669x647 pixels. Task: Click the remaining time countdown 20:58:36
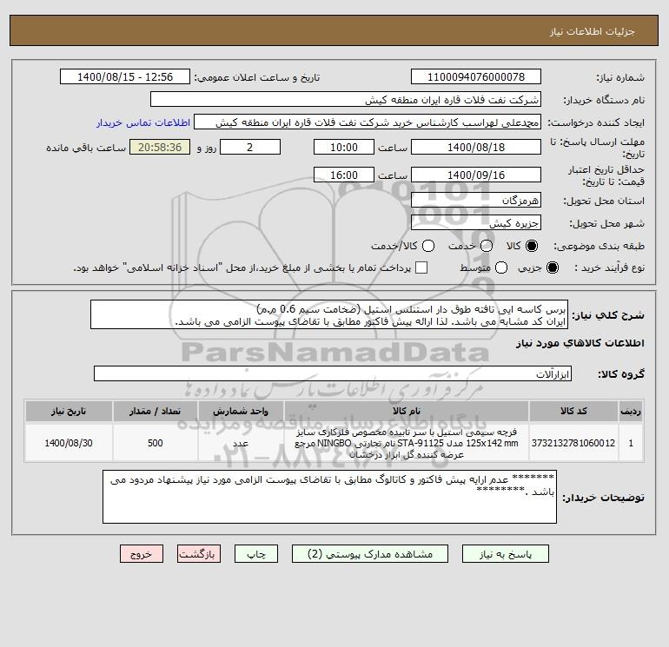(160, 147)
